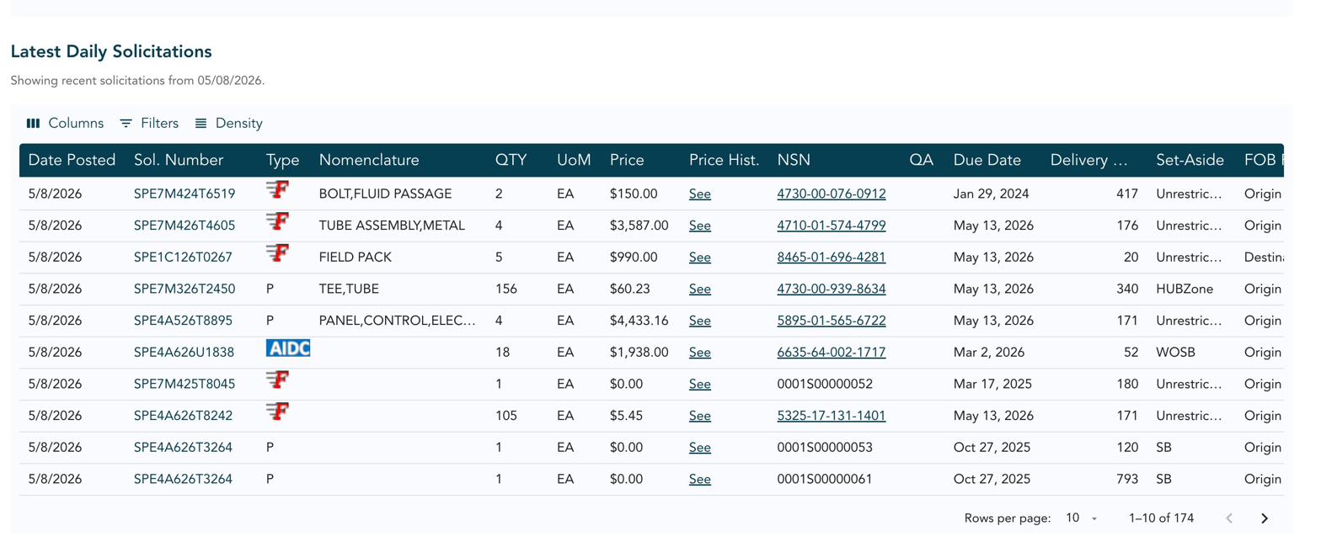Click the fast award icon for FIELD PACK row
The width and height of the screenshot is (1321, 542).
(x=278, y=252)
